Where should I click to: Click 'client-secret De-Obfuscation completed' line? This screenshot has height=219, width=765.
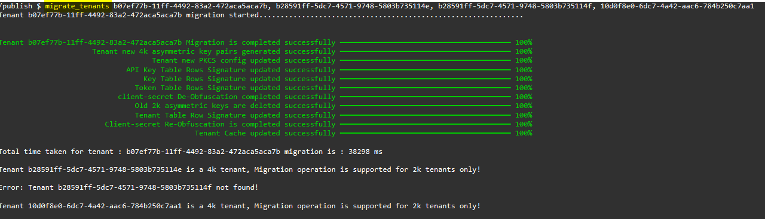(x=227, y=97)
